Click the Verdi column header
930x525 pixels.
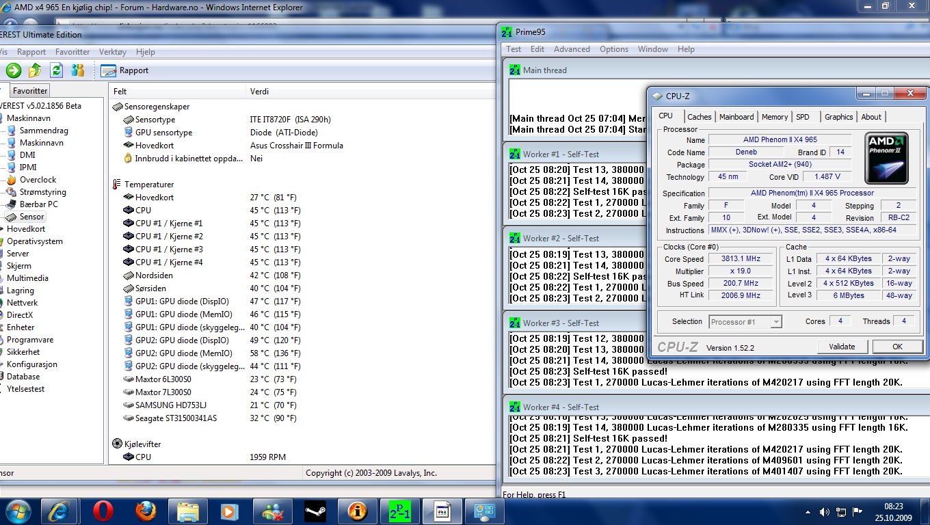(x=371, y=91)
